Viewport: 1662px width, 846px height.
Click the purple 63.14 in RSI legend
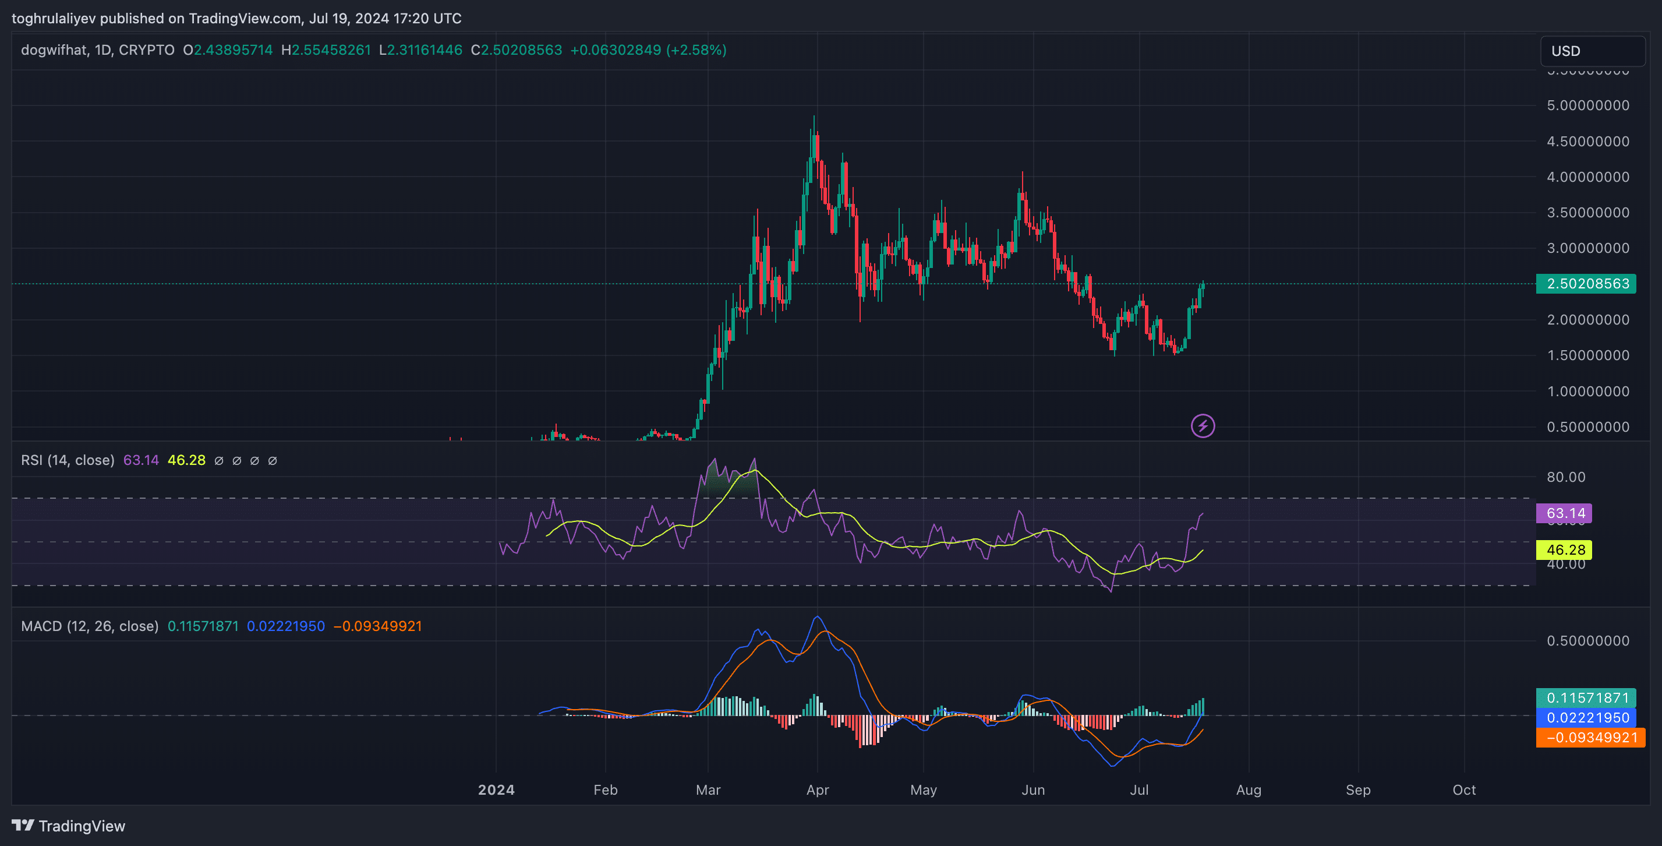[141, 460]
